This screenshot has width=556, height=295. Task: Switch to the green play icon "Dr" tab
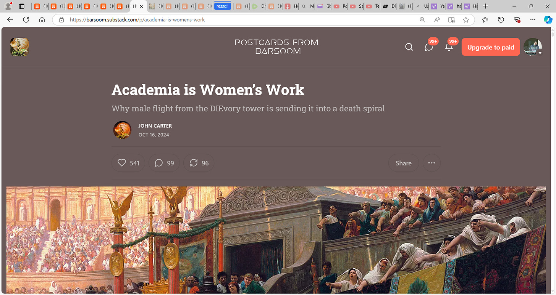pos(259,6)
